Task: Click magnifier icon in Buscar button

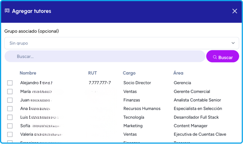Action: pos(215,57)
